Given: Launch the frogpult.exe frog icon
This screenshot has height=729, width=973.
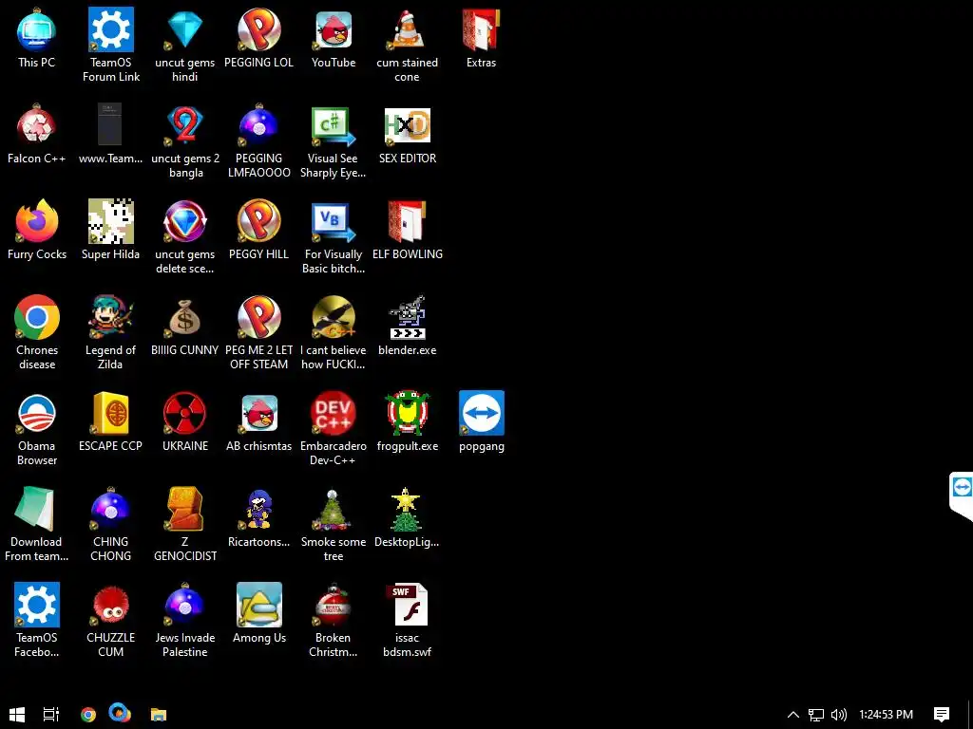Looking at the screenshot, I should [407, 413].
